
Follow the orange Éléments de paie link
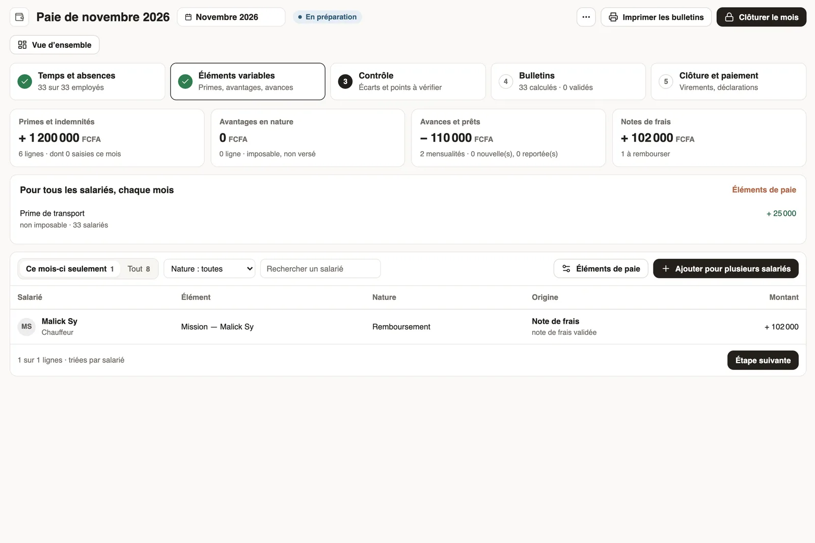tap(764, 190)
